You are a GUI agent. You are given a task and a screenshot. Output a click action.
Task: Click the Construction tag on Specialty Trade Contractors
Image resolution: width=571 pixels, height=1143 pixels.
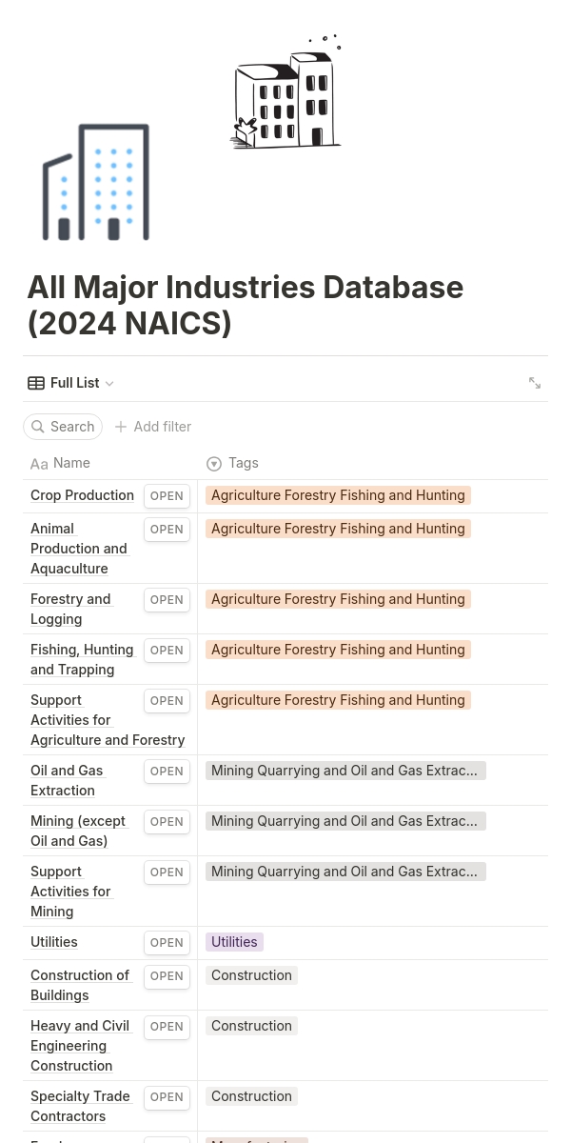(251, 1096)
